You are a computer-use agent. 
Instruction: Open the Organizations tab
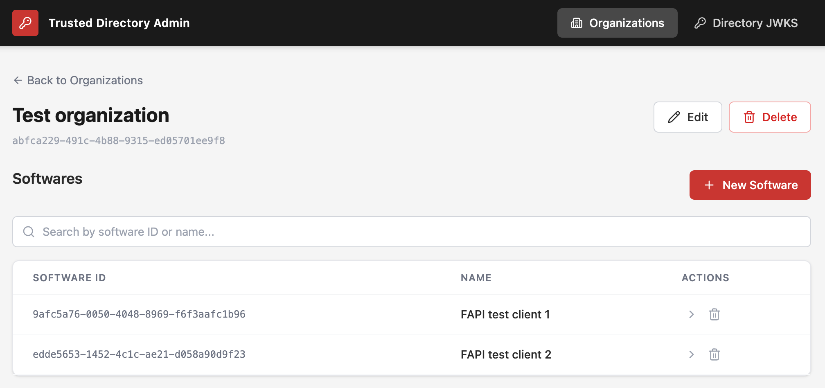(x=617, y=23)
